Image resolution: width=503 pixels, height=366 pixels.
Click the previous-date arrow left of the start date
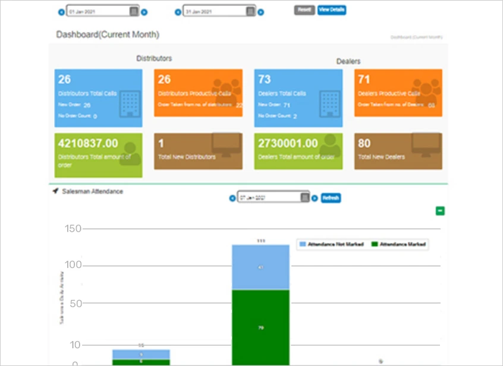[61, 11]
